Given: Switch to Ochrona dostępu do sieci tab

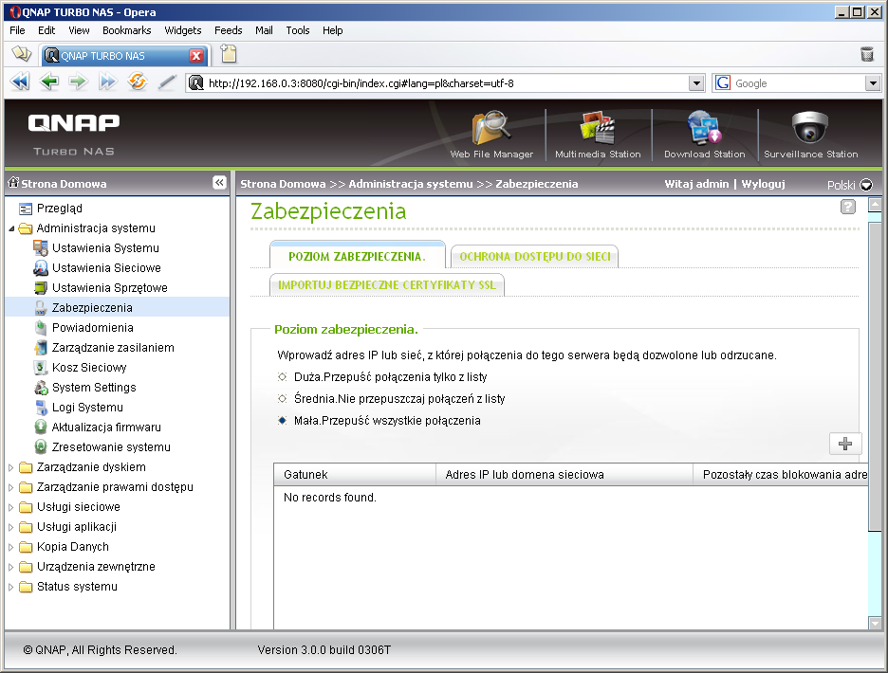Looking at the screenshot, I should [x=535, y=257].
